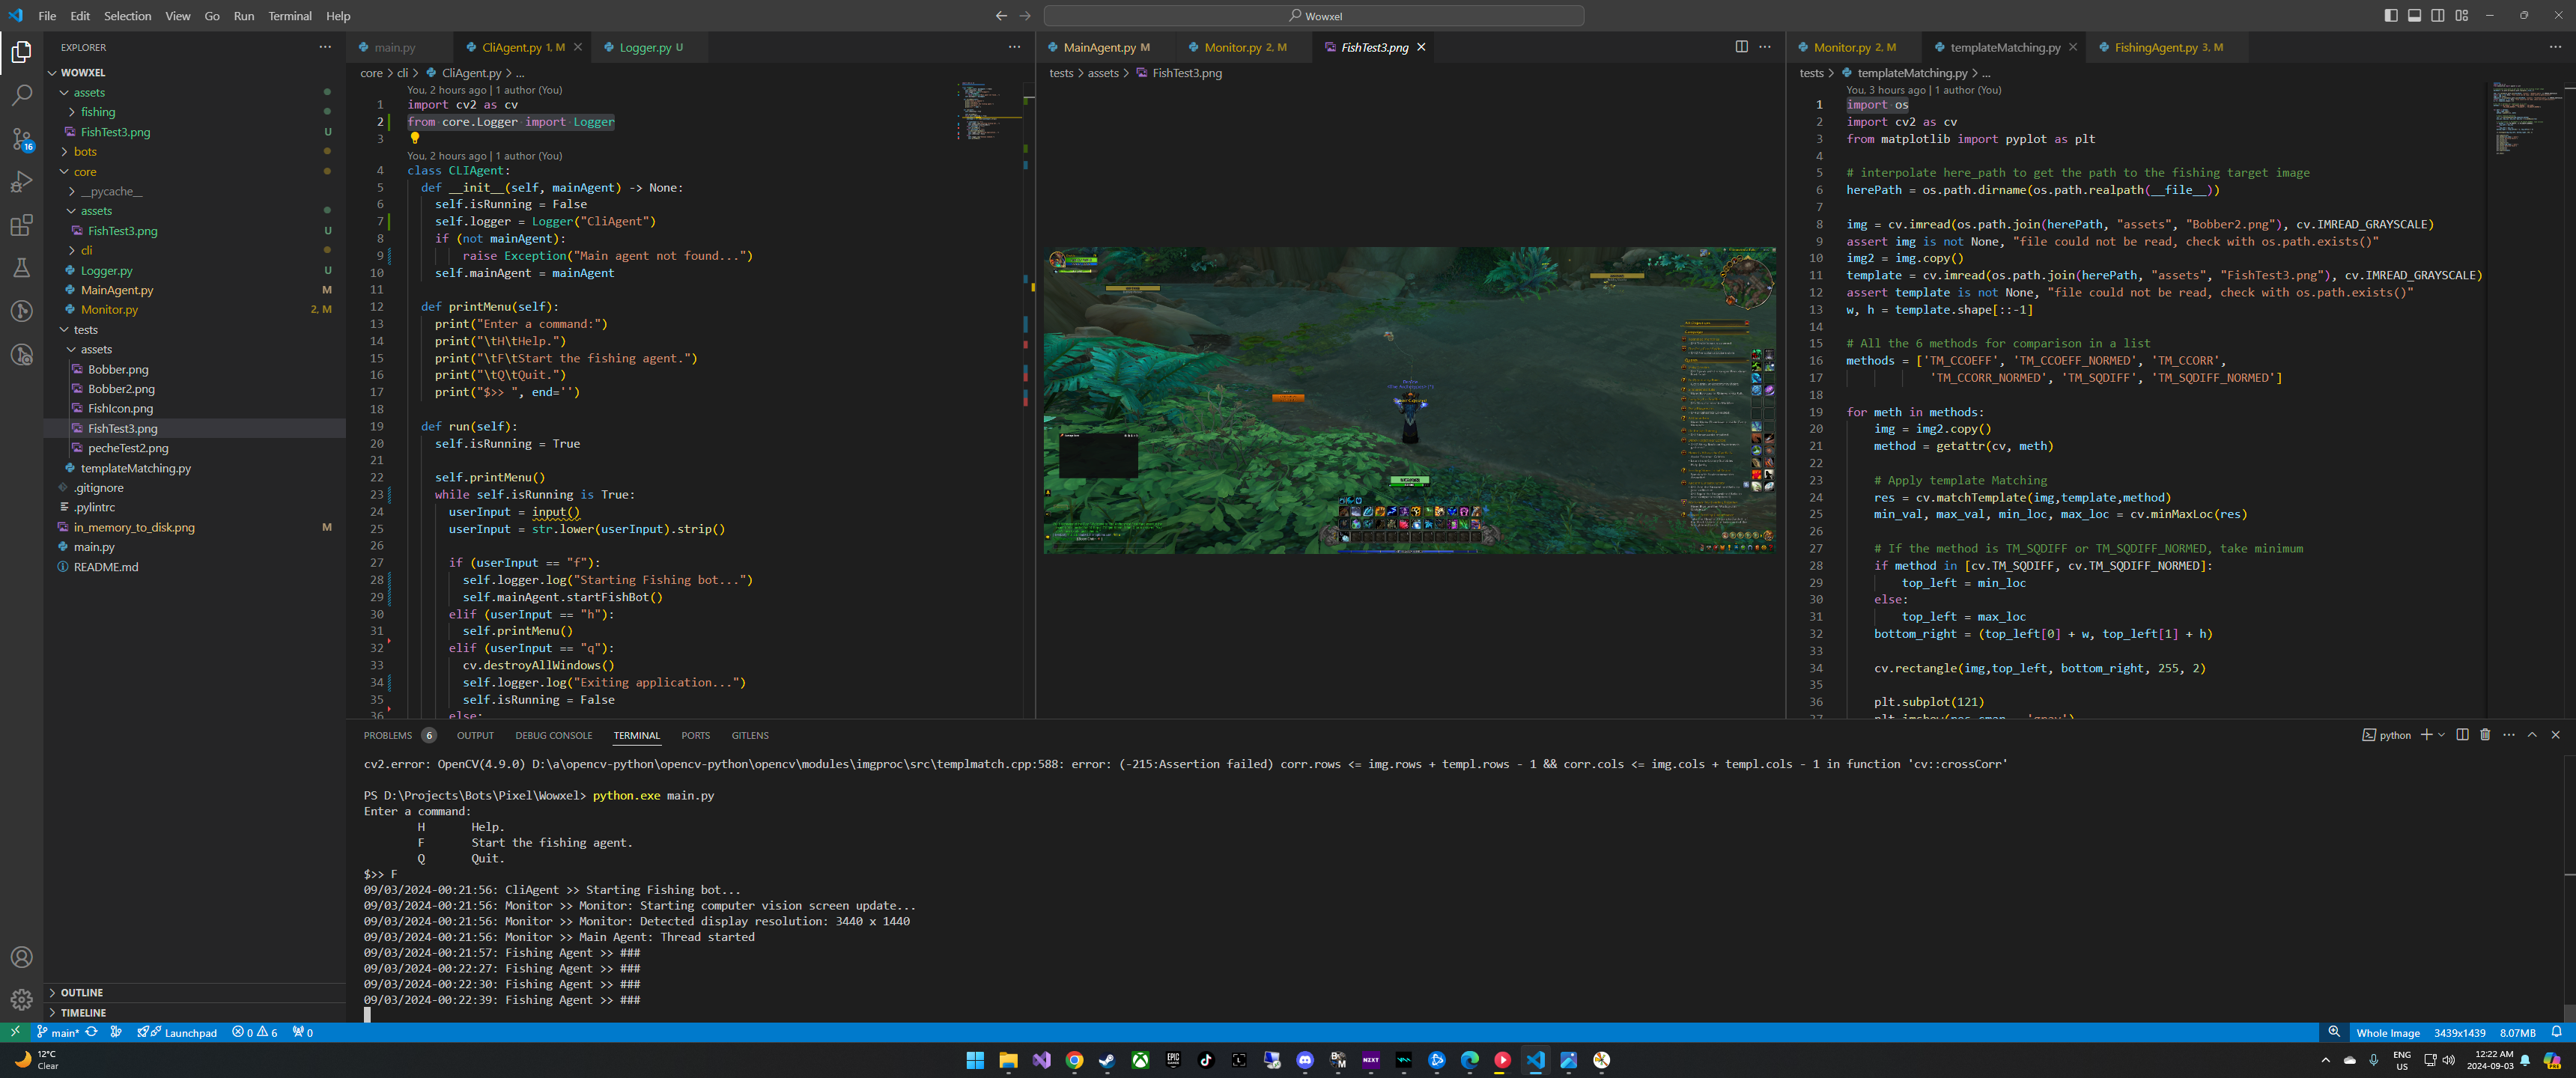Open the Extensions view
The image size is (2576, 1078).
[x=21, y=225]
